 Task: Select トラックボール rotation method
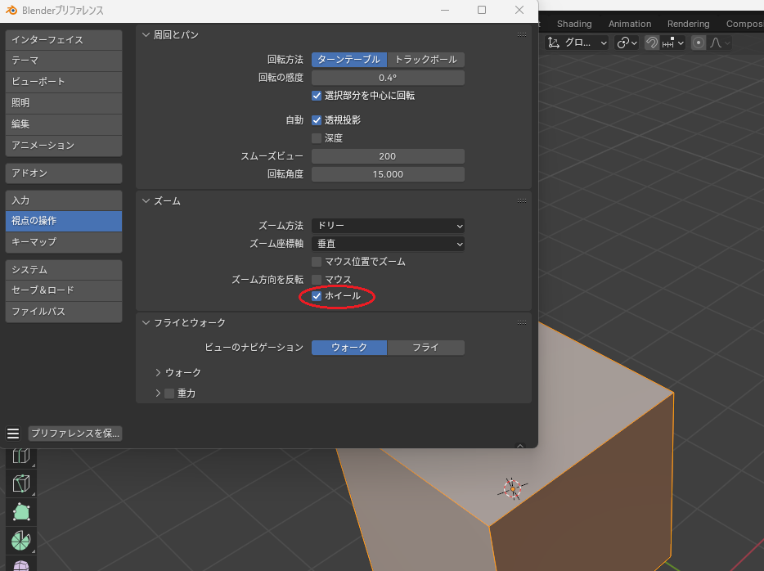click(x=425, y=60)
